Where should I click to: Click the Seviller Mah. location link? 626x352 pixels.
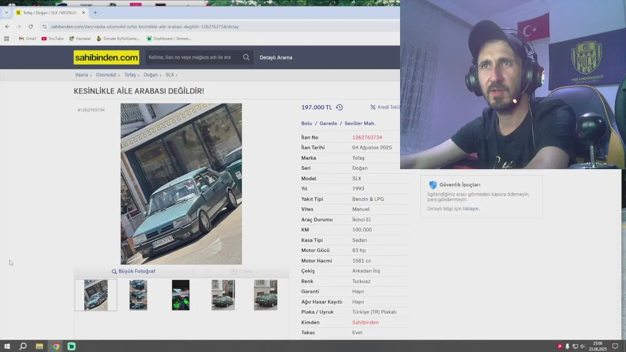tap(360, 123)
